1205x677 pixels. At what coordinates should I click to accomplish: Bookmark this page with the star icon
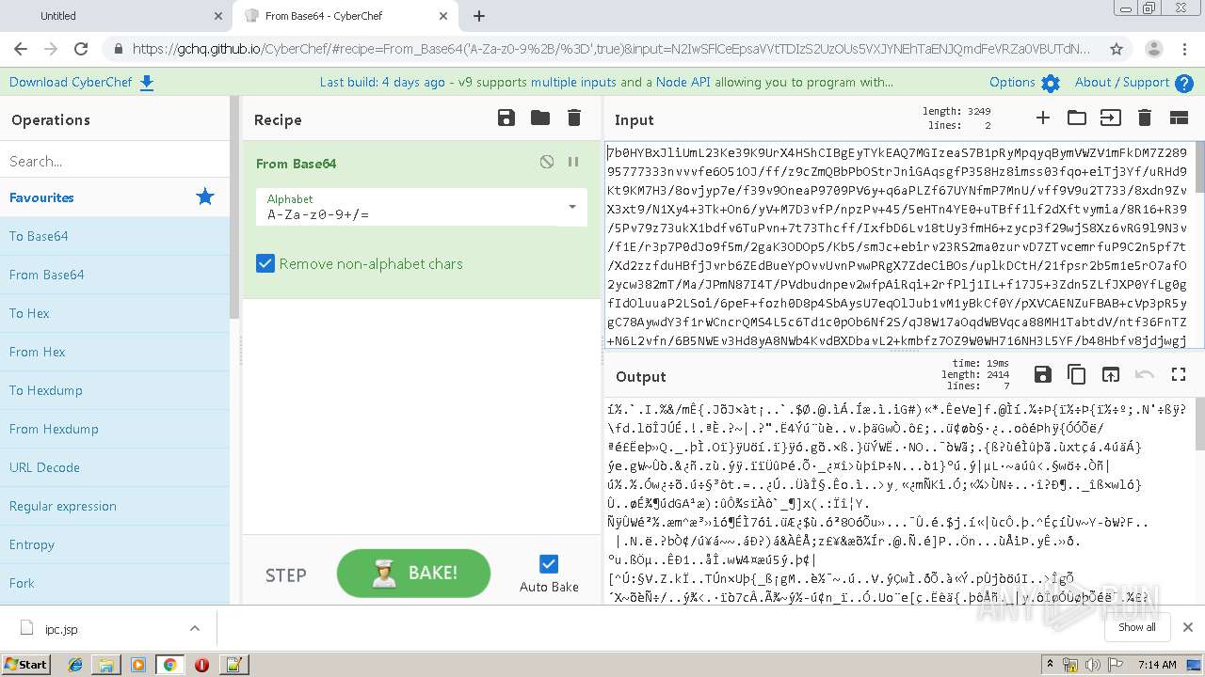1117,49
